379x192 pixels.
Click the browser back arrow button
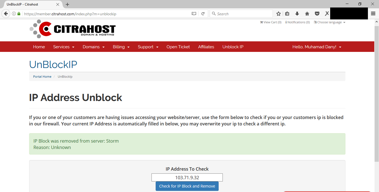click(x=6, y=14)
